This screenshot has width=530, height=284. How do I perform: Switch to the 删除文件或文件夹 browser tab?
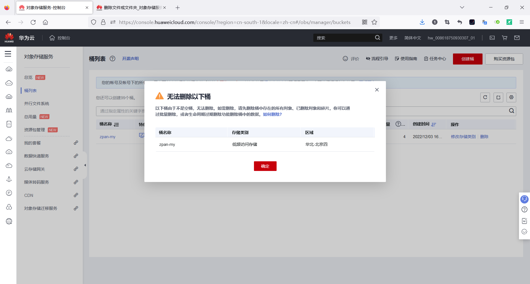130,7
